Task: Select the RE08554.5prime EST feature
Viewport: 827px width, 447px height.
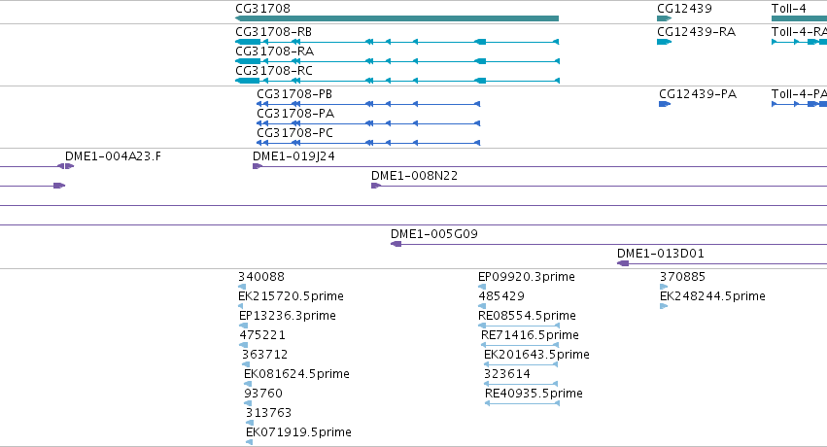Action: 518,326
